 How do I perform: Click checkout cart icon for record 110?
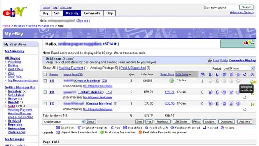[210, 103]
